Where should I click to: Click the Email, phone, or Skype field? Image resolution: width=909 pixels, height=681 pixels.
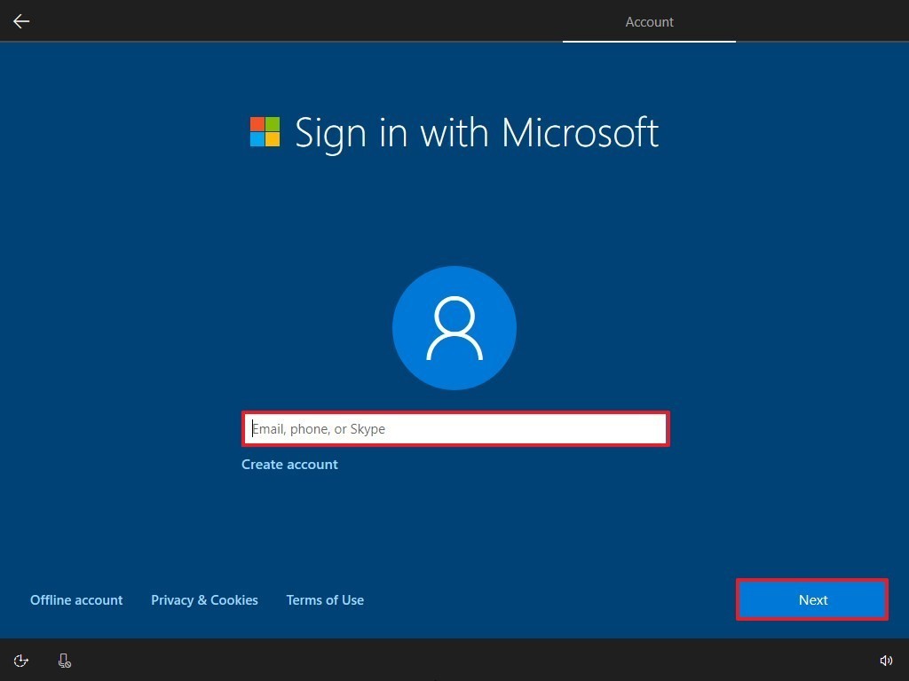point(454,428)
